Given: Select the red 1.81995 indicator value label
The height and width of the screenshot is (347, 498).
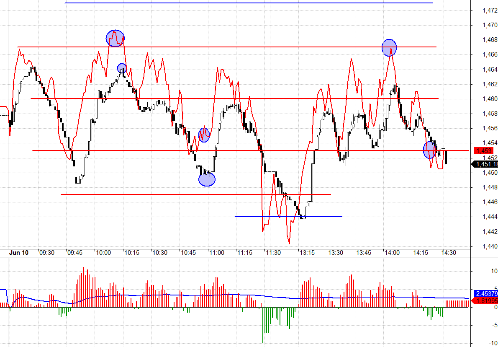Looking at the screenshot, I should [x=485, y=300].
